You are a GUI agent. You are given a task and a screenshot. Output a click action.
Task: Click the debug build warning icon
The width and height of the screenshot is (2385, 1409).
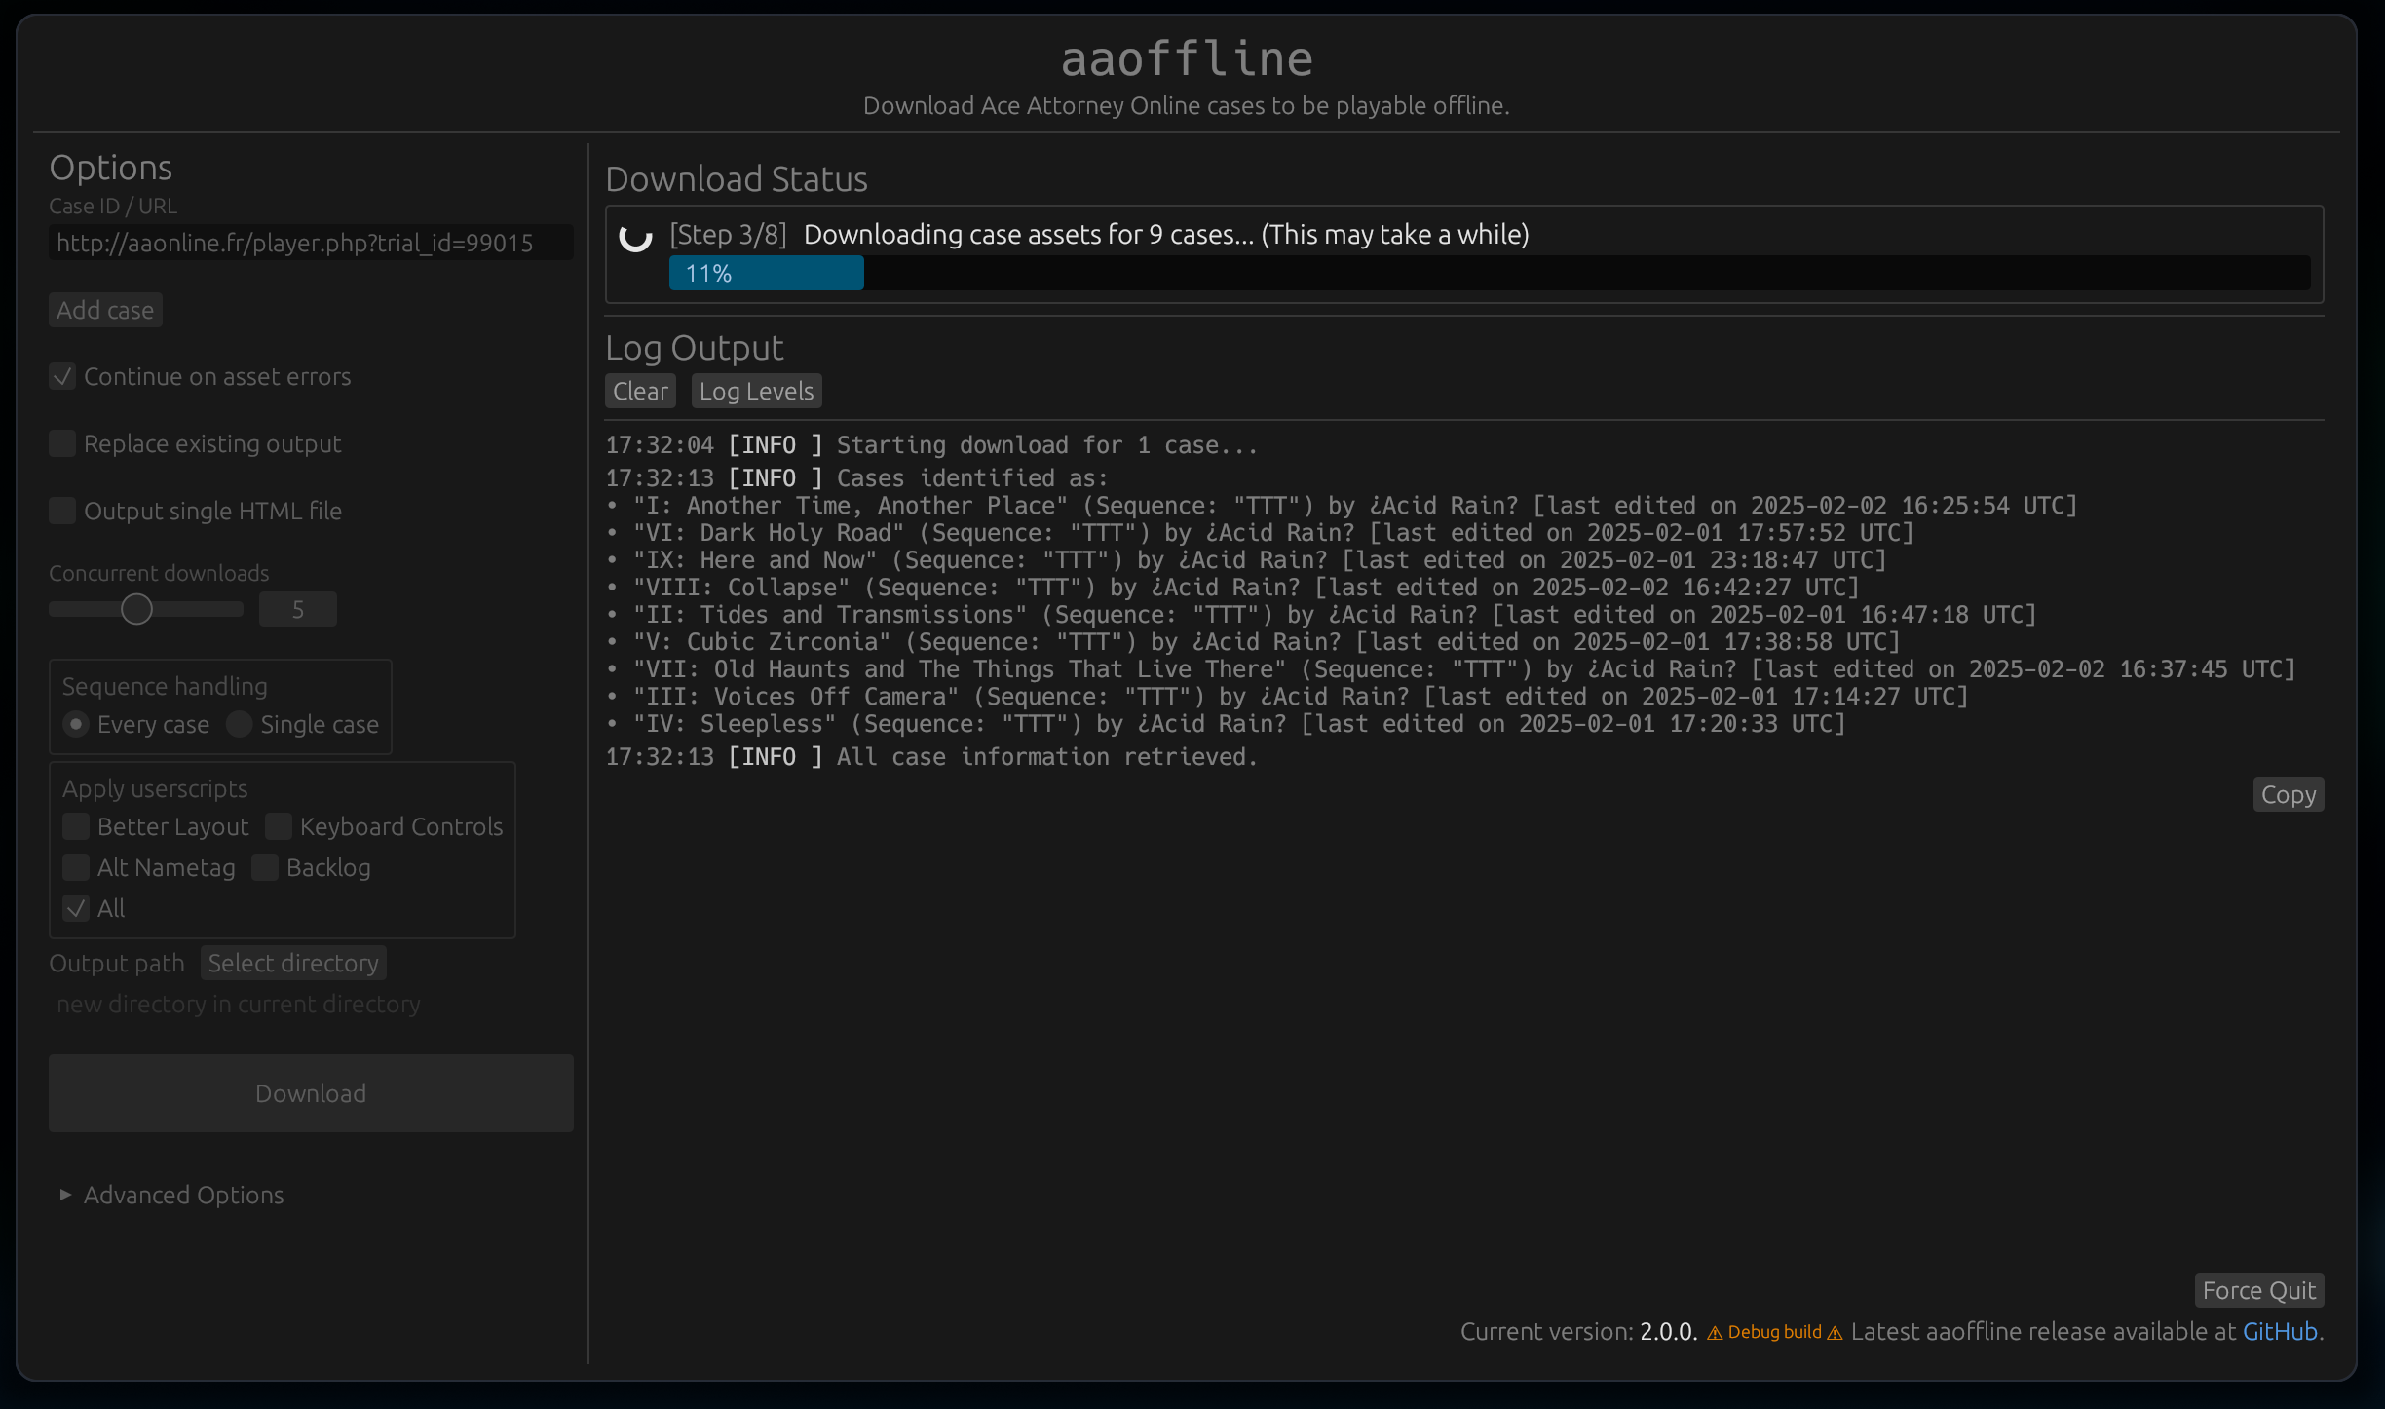(x=1715, y=1333)
